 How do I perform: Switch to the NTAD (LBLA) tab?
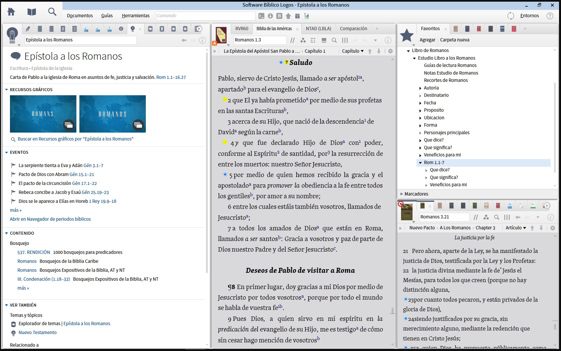click(319, 29)
